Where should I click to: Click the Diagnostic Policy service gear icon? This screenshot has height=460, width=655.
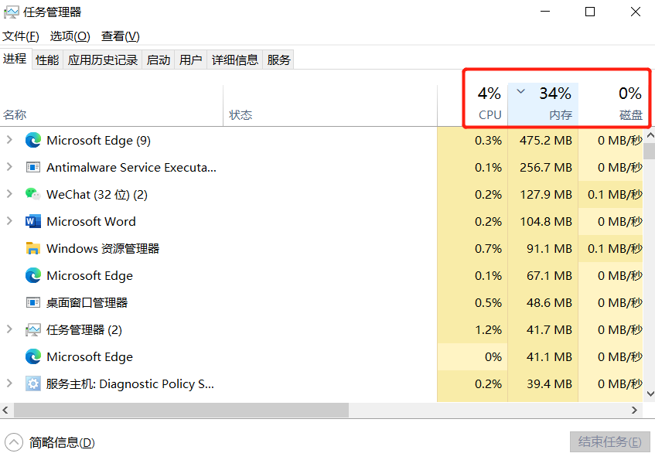33,383
